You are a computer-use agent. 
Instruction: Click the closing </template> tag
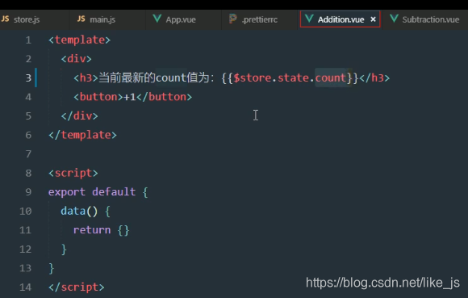(82, 135)
